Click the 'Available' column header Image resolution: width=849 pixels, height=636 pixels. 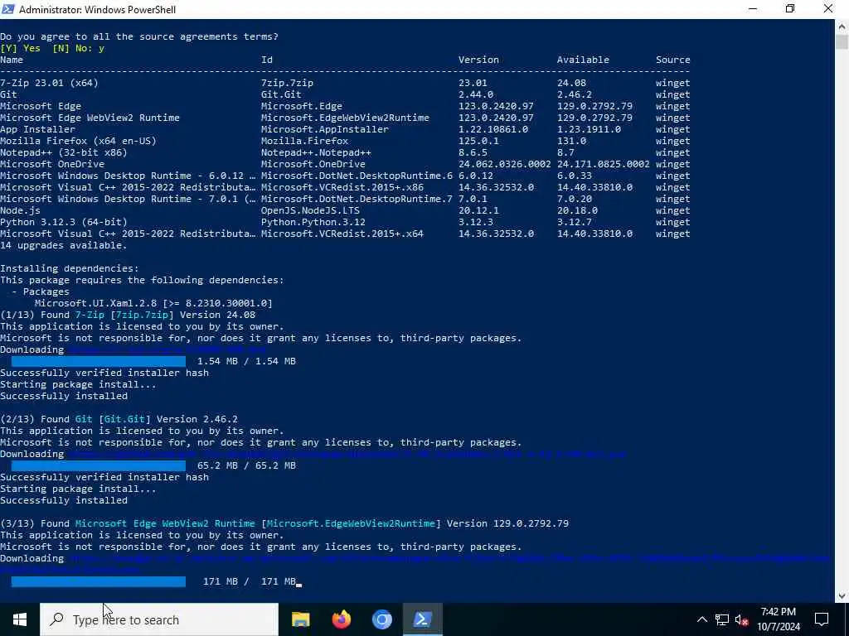[x=583, y=60]
